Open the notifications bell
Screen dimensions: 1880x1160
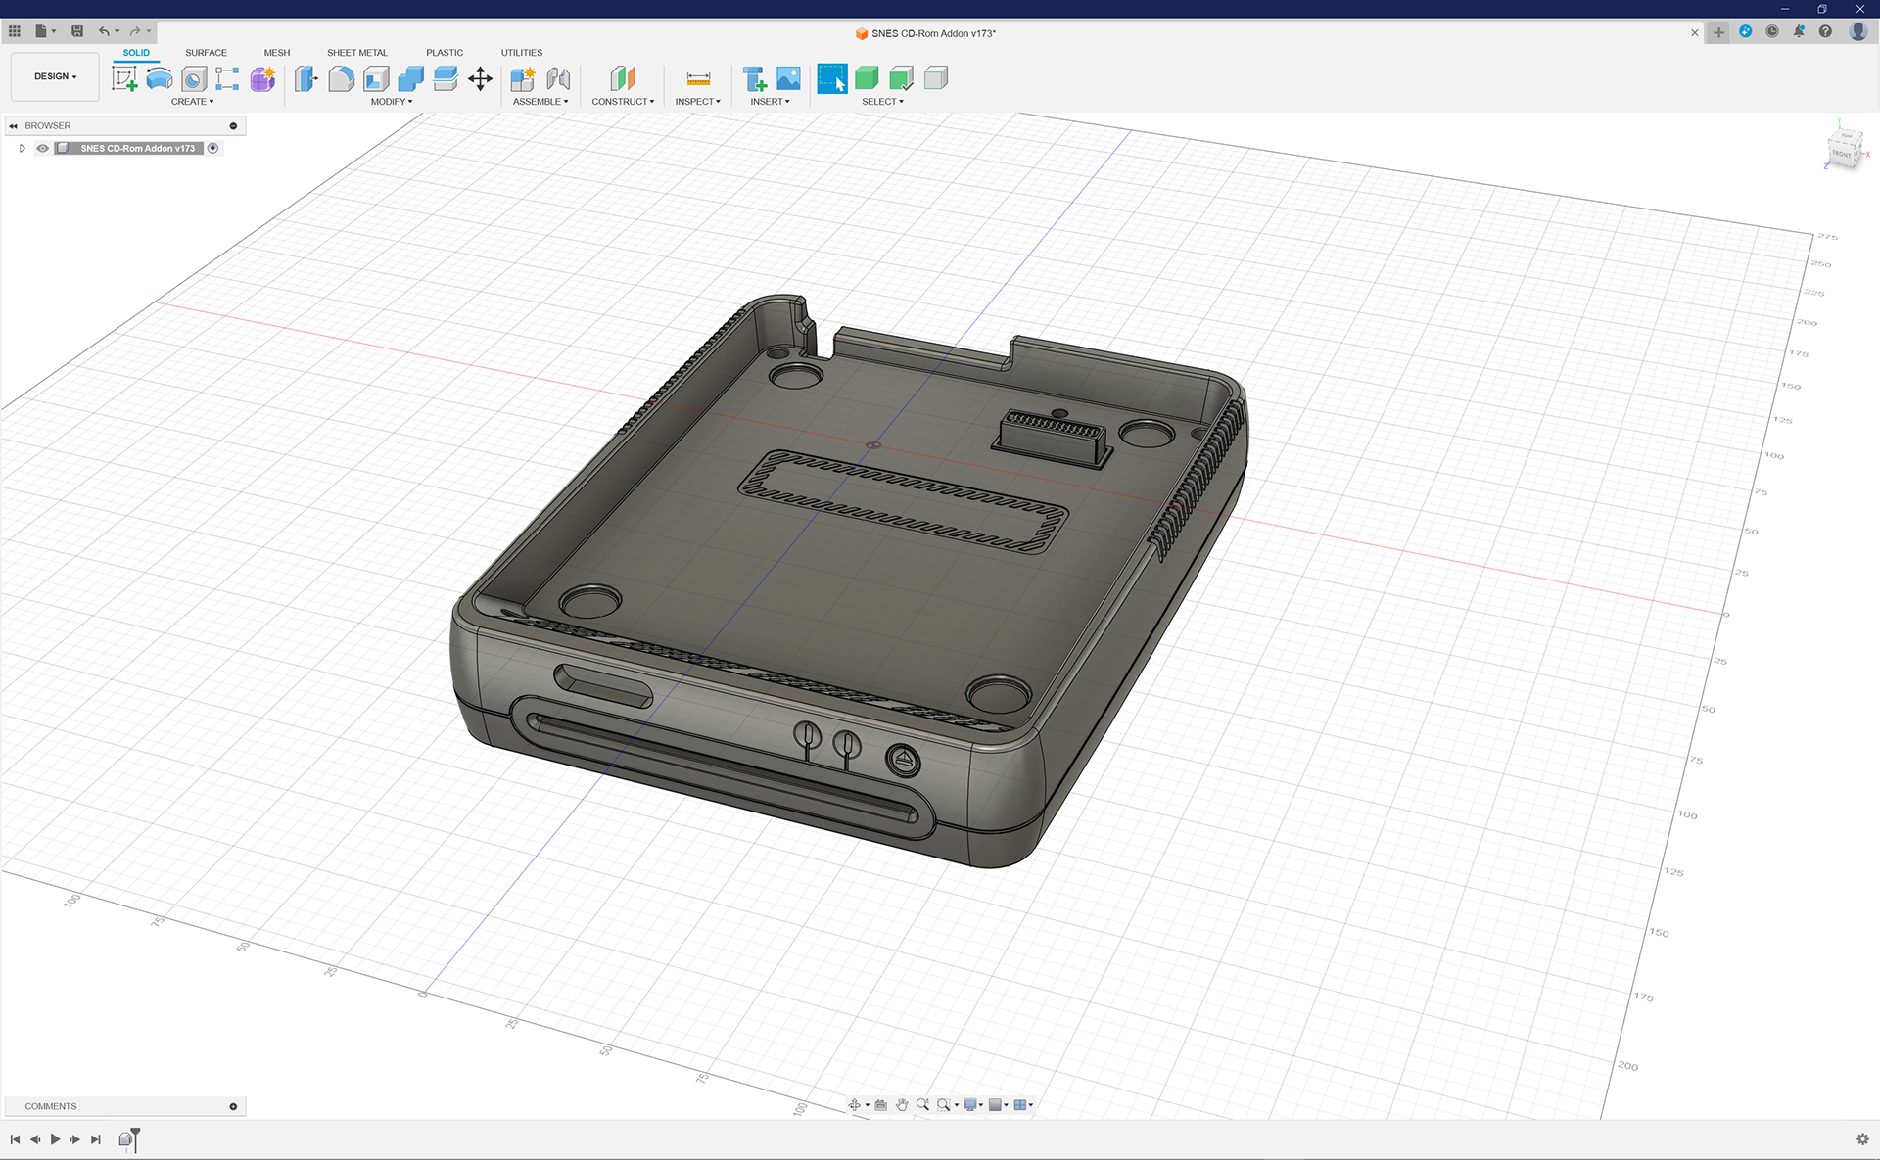(x=1799, y=31)
